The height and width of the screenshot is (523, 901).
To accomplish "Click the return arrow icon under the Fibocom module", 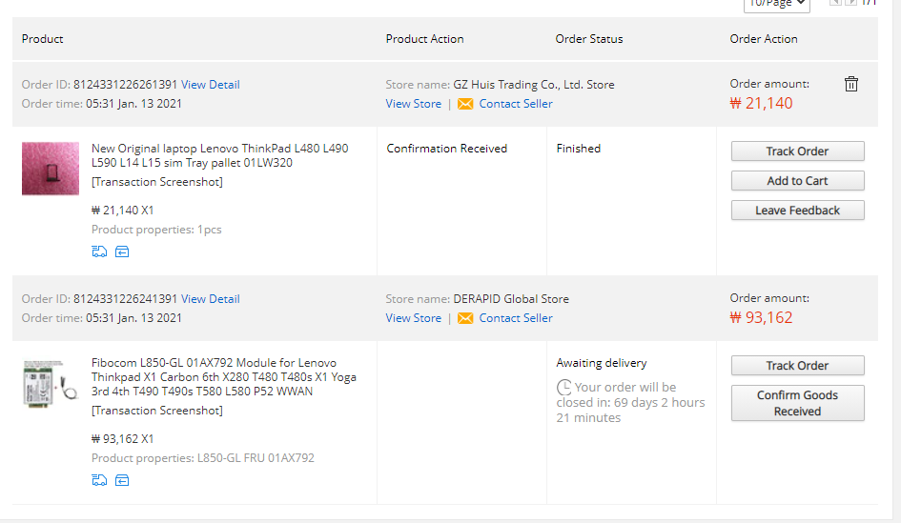I will pos(122,480).
